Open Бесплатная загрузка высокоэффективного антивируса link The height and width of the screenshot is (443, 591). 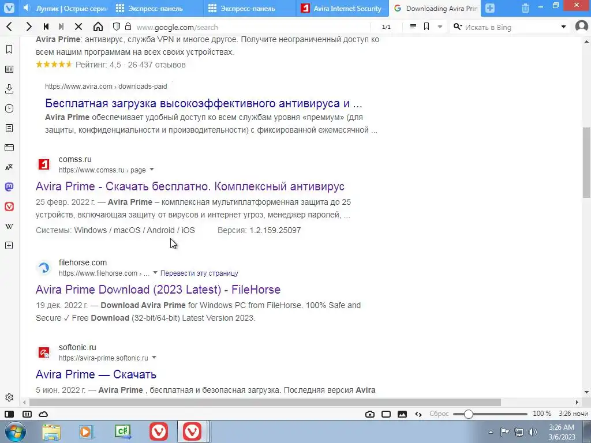204,103
